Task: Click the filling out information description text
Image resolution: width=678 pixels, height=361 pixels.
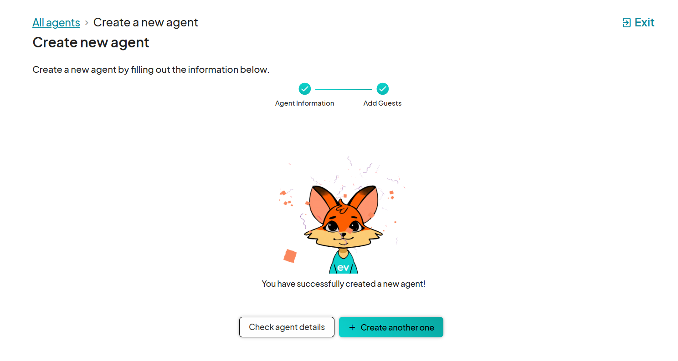Action: [151, 70]
